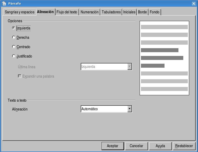198x152 pixels.
Task: Choose Centrado alignment radio button
Action: (x=14, y=47)
